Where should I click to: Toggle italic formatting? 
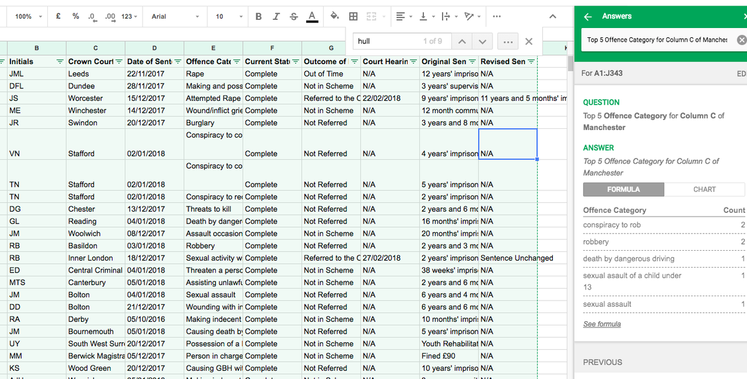pyautogui.click(x=276, y=17)
